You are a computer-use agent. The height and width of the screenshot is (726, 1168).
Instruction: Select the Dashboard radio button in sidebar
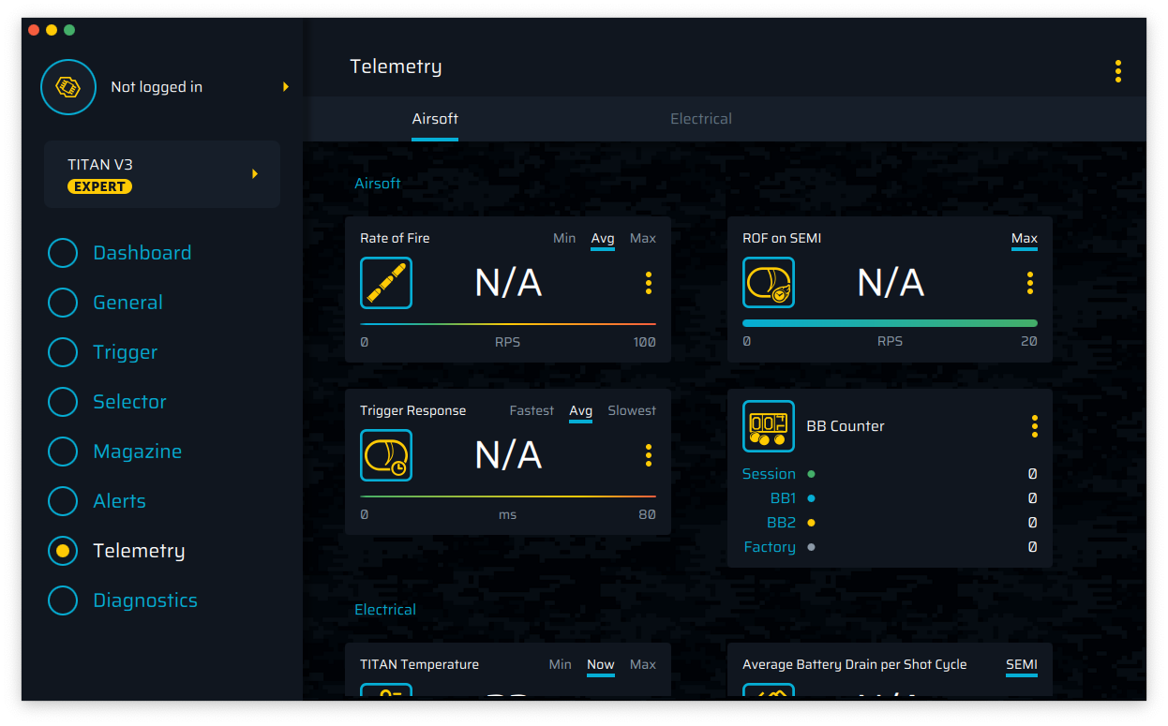(x=63, y=253)
